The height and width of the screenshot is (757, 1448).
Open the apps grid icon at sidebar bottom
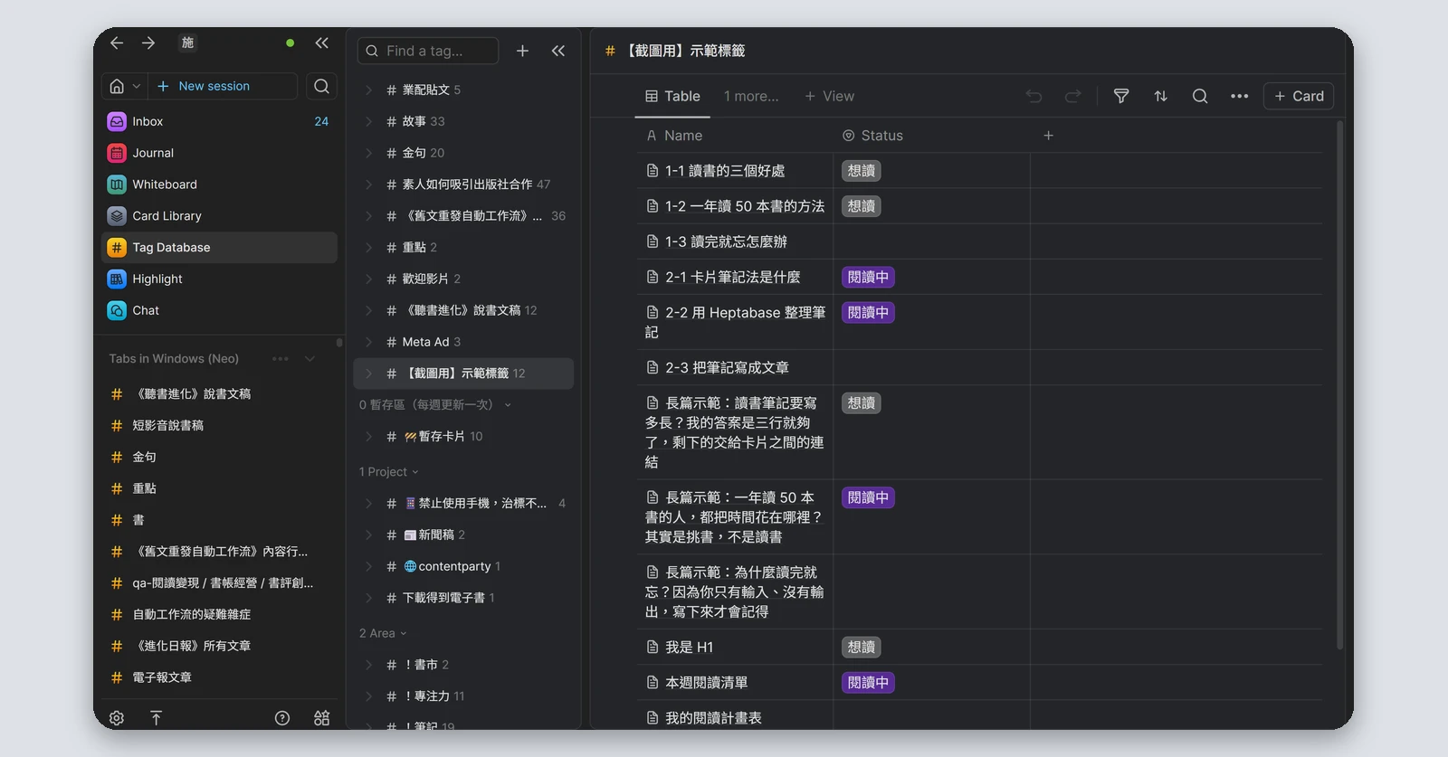pyautogui.click(x=321, y=718)
